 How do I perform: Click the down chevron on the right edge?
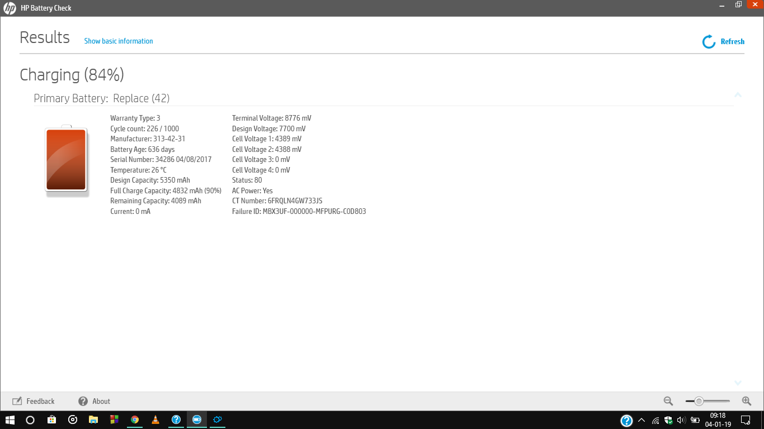coord(738,383)
